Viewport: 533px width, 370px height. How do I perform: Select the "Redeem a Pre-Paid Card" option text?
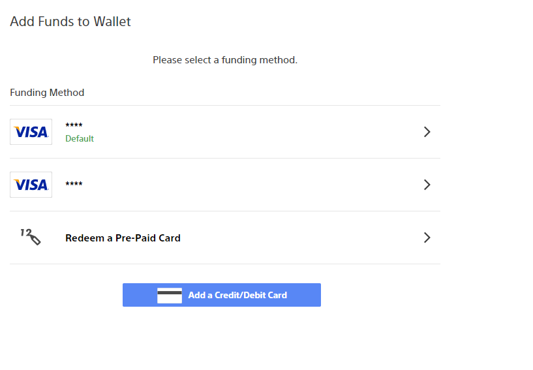pyautogui.click(x=123, y=238)
